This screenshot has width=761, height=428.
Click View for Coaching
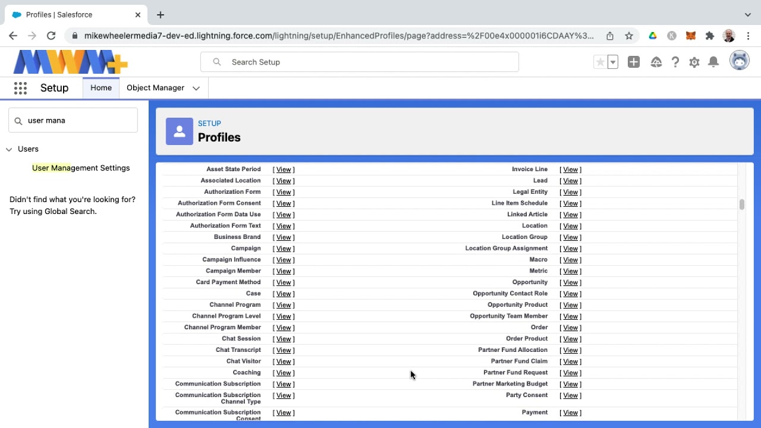284,373
